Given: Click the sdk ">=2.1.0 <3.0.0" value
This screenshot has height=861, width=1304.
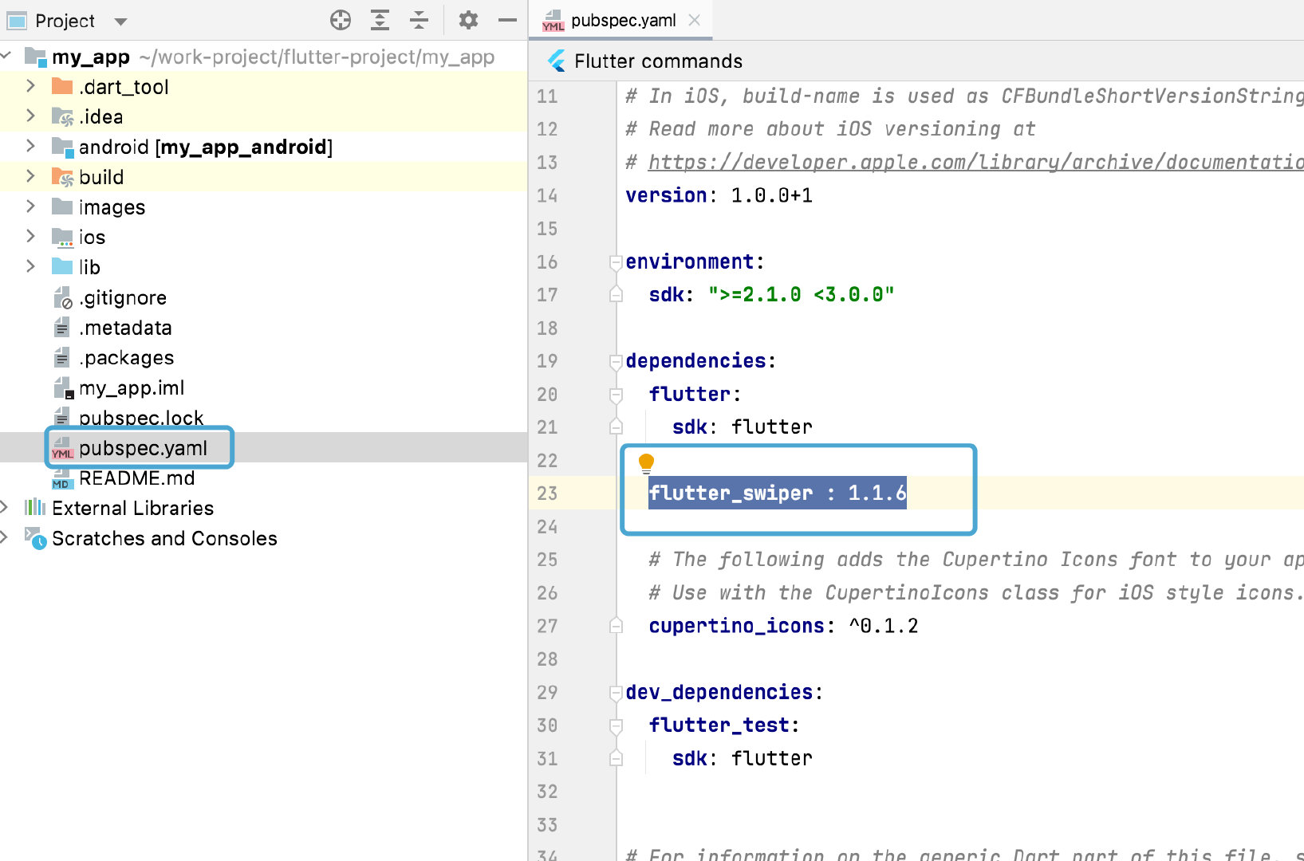Looking at the screenshot, I should point(801,295).
